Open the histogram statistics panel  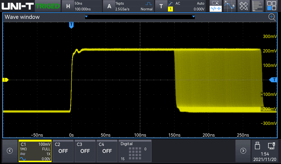tap(257, 6)
